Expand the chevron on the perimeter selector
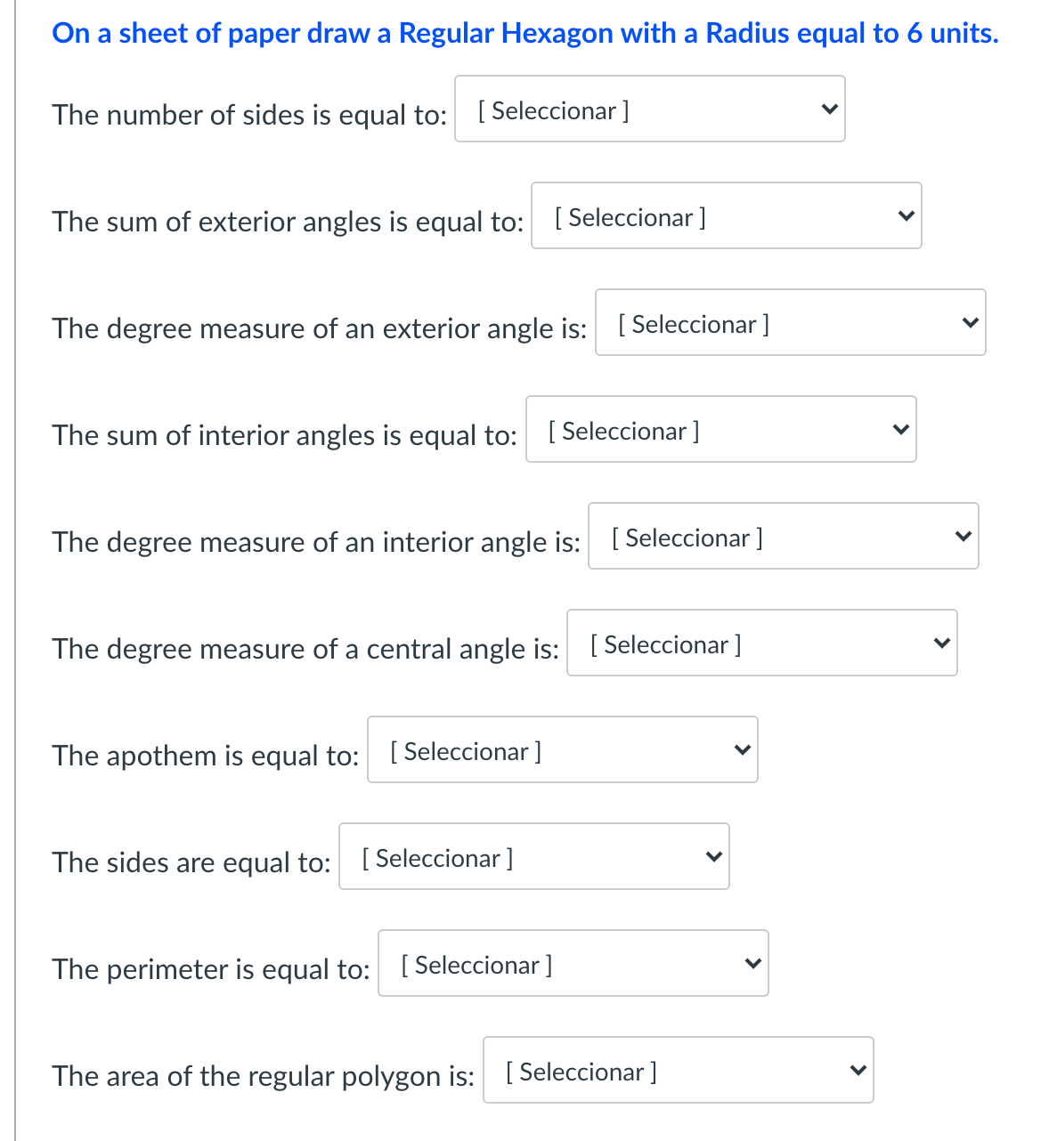Screen dimensions: 1049x1141 [752, 963]
